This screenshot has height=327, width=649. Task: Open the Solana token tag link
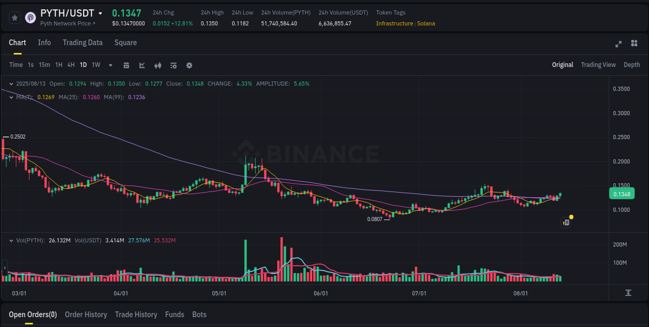[x=426, y=23]
